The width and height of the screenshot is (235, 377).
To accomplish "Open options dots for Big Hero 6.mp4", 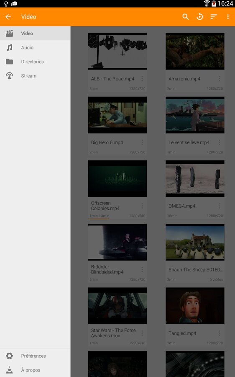I will (142, 142).
